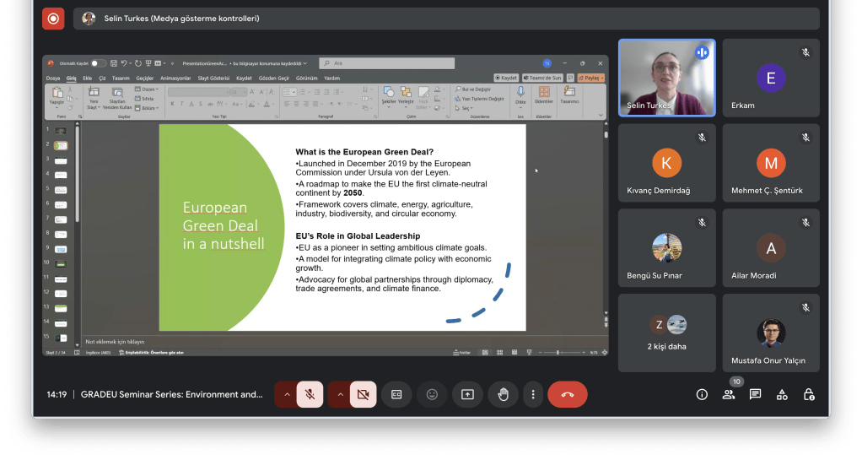Viewport: 862px width, 460px height.
Task: Toggle closed captions on
Action: coord(396,394)
